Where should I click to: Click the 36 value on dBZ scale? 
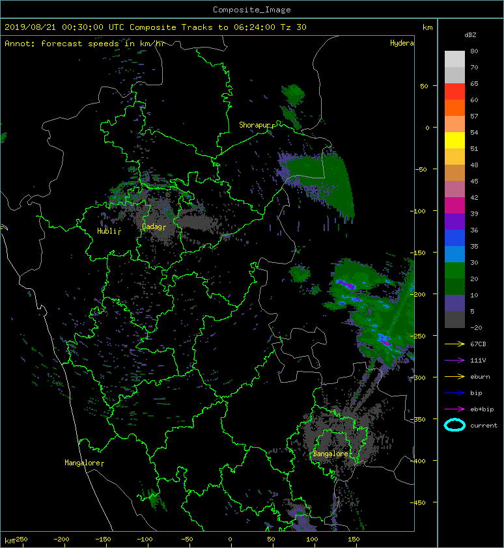coord(474,230)
